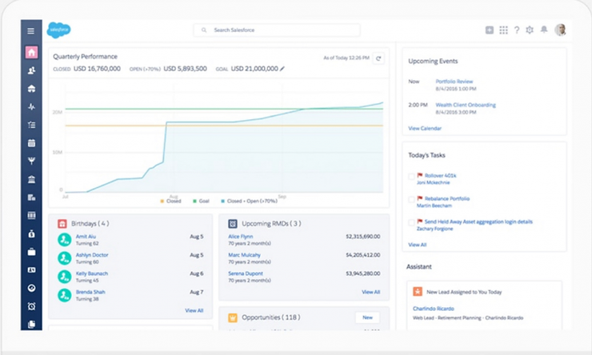
Task: Click the CLOSED USD 16,760,000 value
Action: click(97, 69)
